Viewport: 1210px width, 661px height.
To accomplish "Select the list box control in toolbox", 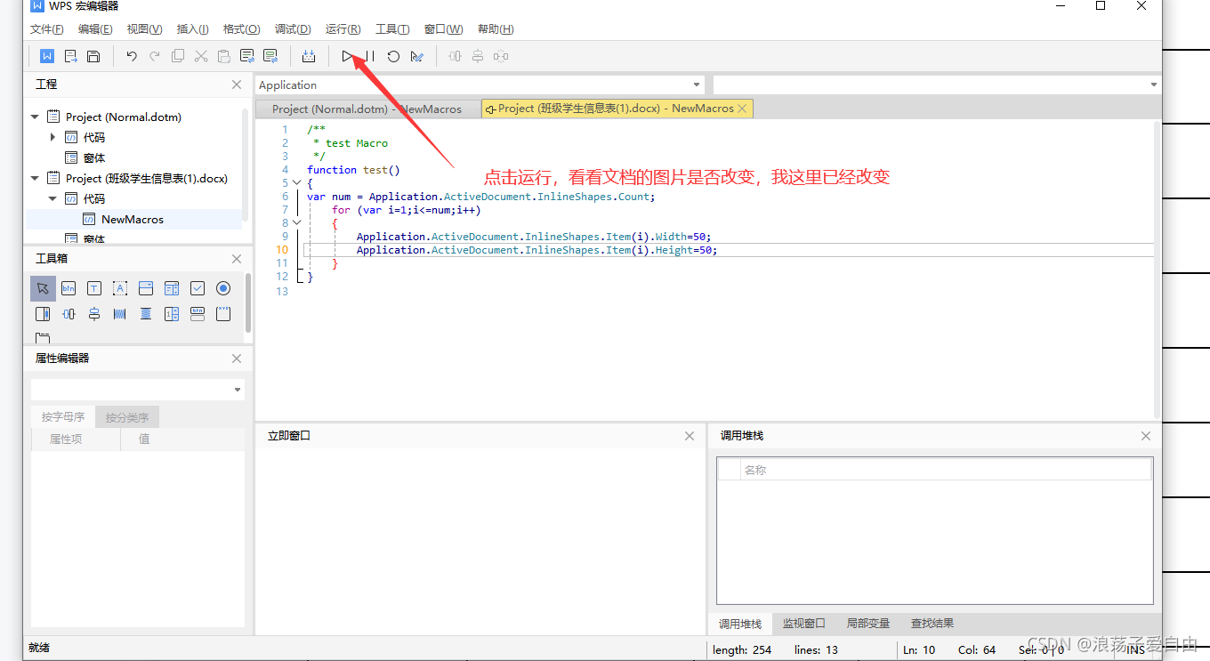I will point(172,288).
